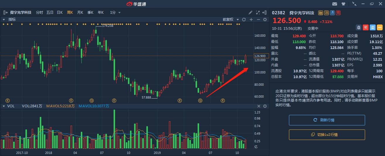Screen dimensions: 385x156
Task: Open the 1分 interval dropdown
Action: [115, 13]
